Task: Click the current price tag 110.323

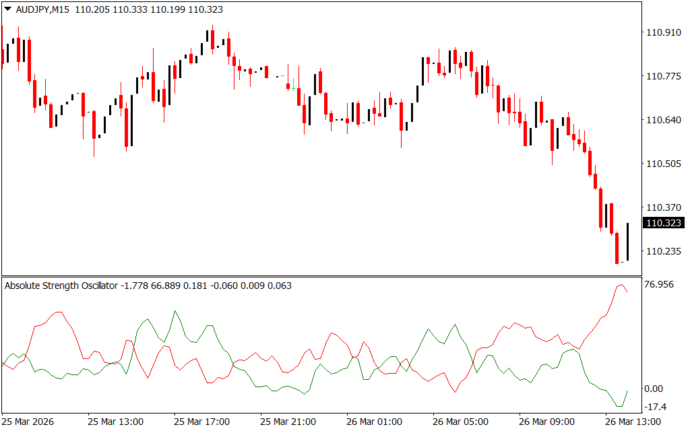Action: point(663,223)
